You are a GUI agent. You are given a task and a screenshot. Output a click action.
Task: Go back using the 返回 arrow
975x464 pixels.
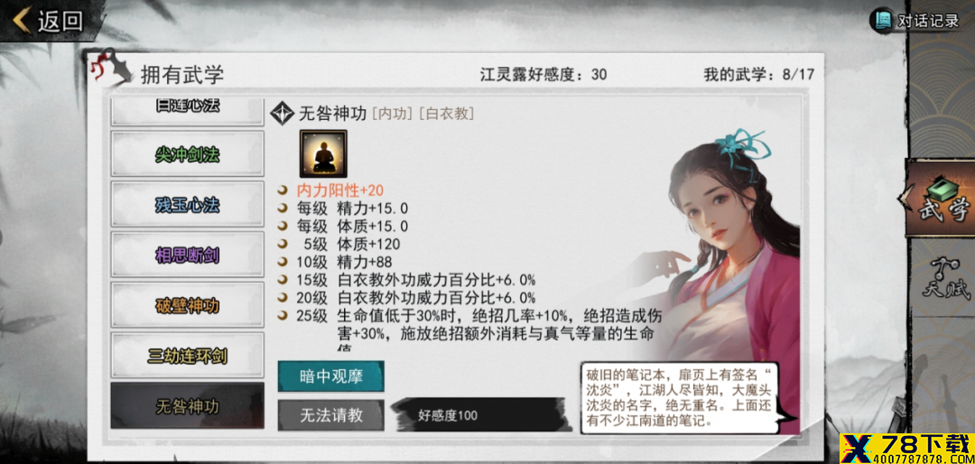[47, 21]
